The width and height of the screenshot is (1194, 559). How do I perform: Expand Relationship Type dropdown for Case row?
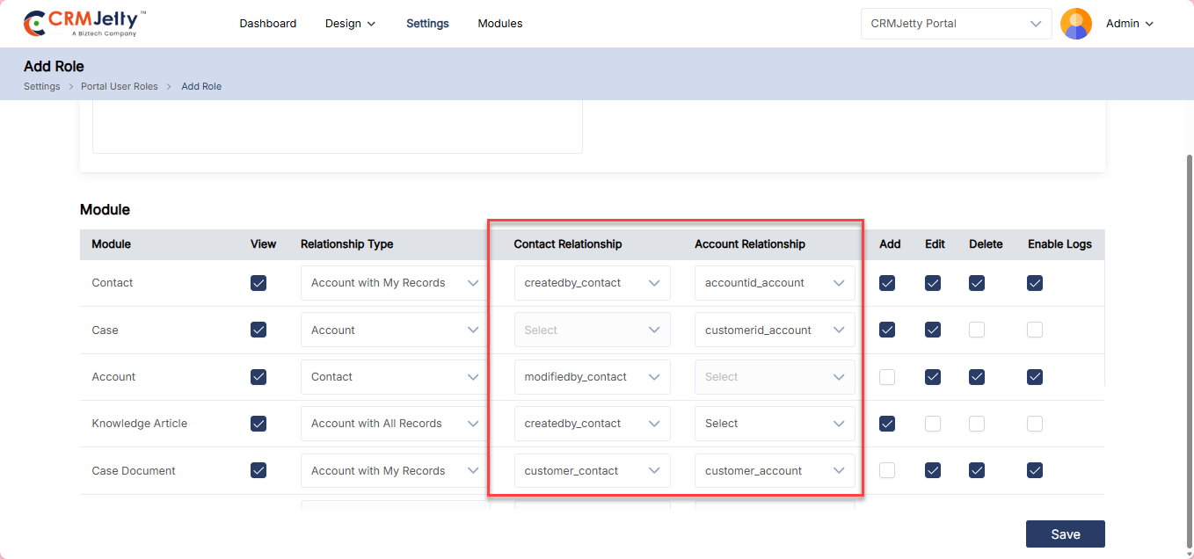(395, 330)
